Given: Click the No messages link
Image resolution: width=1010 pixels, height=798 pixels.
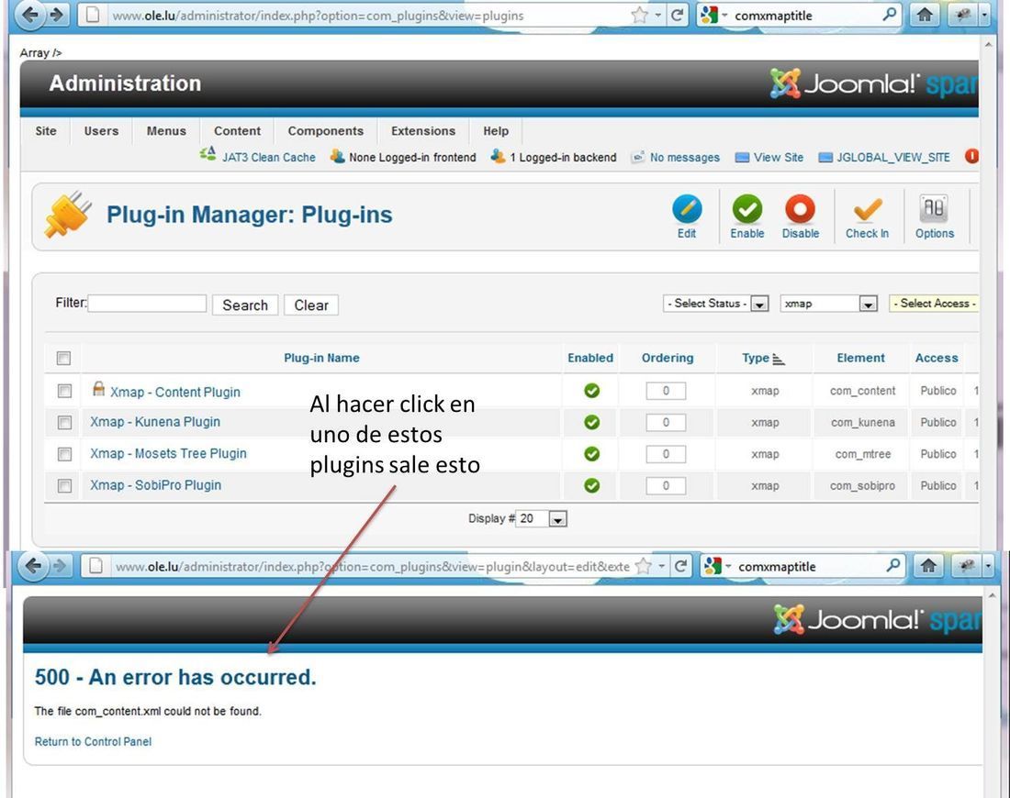Looking at the screenshot, I should click(685, 157).
